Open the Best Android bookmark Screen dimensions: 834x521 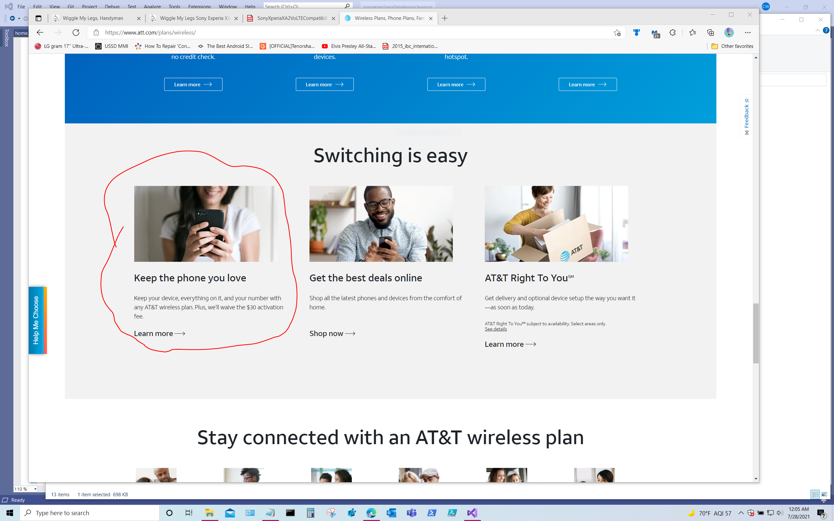tap(225, 46)
